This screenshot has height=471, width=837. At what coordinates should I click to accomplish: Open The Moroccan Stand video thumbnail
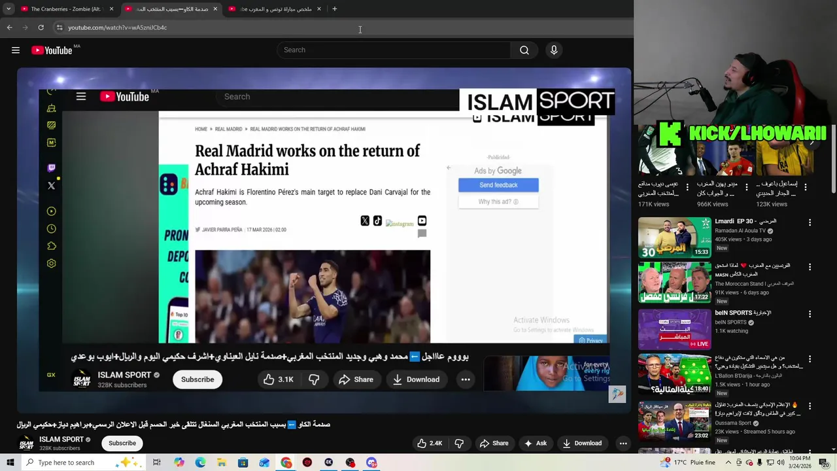(674, 283)
